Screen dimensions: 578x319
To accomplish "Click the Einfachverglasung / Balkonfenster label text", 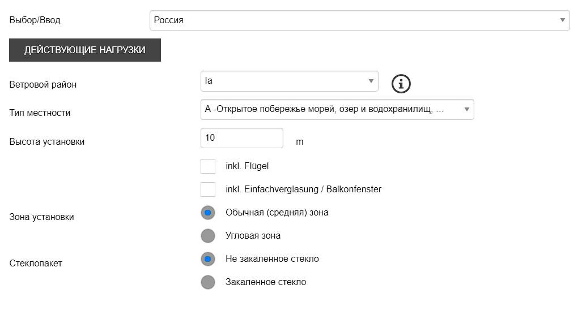I will [x=313, y=189].
